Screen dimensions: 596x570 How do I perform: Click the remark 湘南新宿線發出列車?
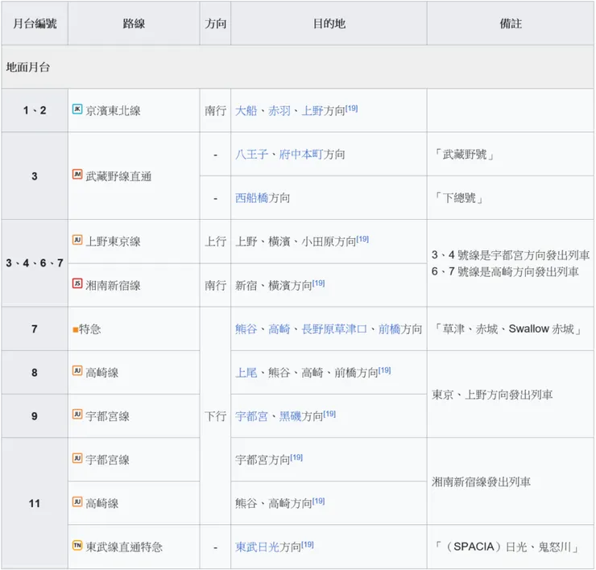point(481,482)
